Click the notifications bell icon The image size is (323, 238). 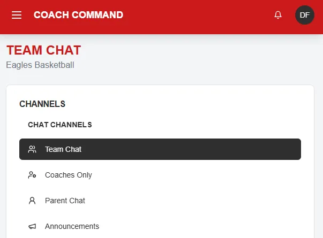[278, 15]
